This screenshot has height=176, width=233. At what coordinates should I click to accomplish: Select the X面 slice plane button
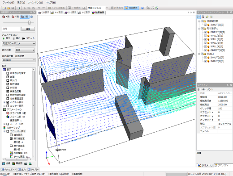6,17
